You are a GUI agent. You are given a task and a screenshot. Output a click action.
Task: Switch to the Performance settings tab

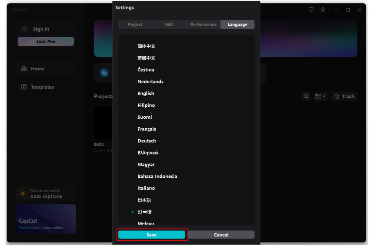(204, 24)
